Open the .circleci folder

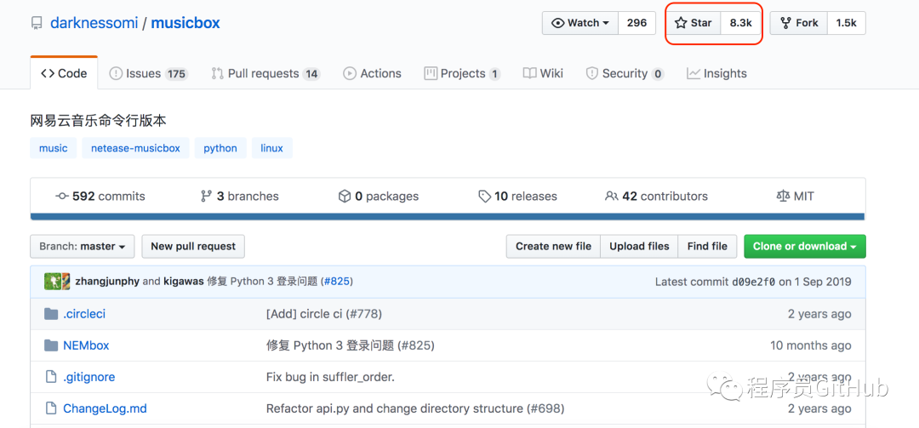tap(84, 314)
